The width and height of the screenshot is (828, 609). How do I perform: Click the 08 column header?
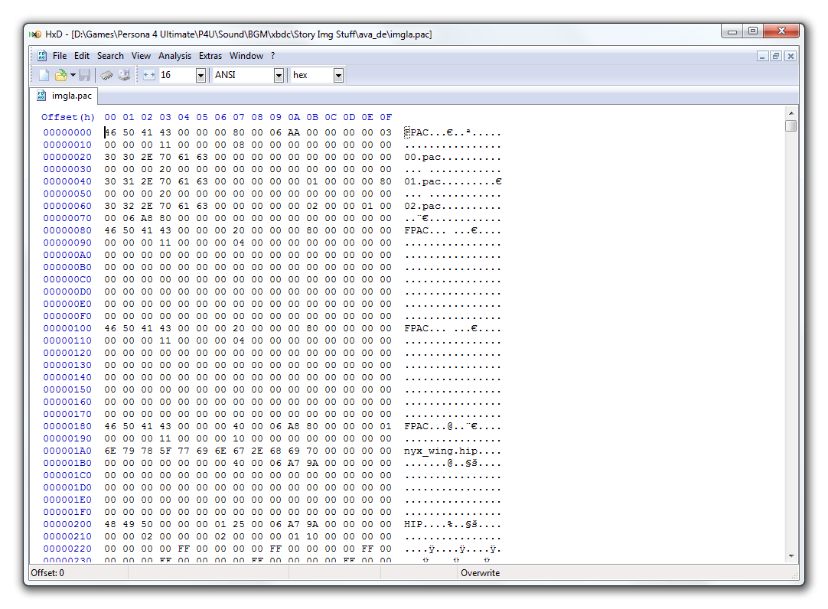[257, 117]
